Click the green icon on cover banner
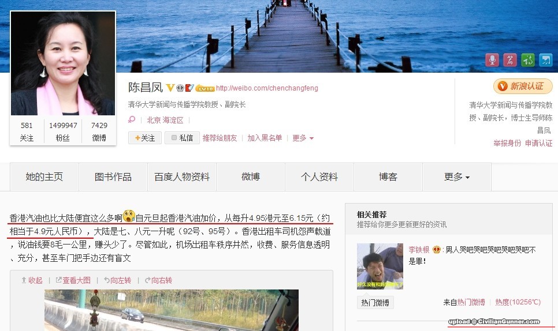558x331 pixels. (x=528, y=60)
